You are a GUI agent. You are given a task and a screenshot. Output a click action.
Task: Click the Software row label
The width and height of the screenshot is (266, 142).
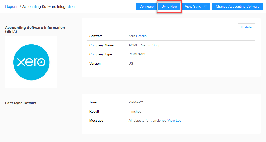(96, 36)
